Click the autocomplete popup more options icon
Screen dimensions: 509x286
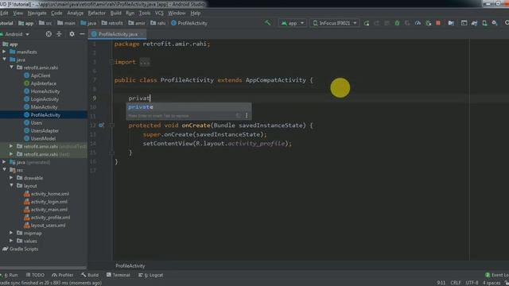coord(247,115)
